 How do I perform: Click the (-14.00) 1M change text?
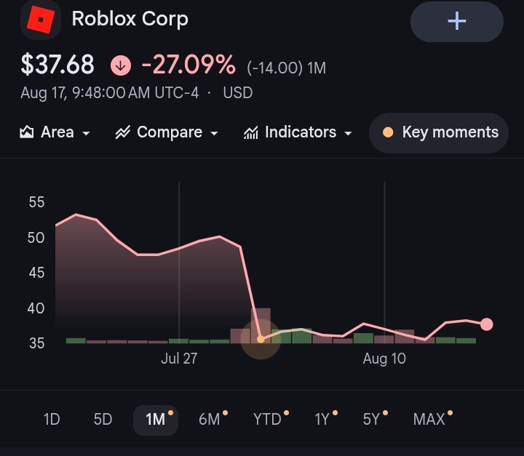(x=287, y=68)
